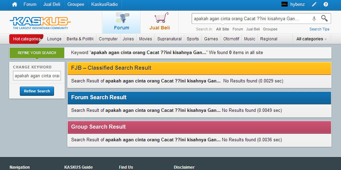341x170 pixels.
Task: Click the Refine Your Search green header
Action: pos(37,53)
